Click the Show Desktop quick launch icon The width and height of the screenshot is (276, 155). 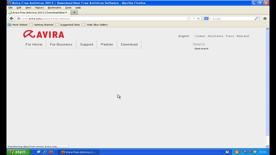39,152
